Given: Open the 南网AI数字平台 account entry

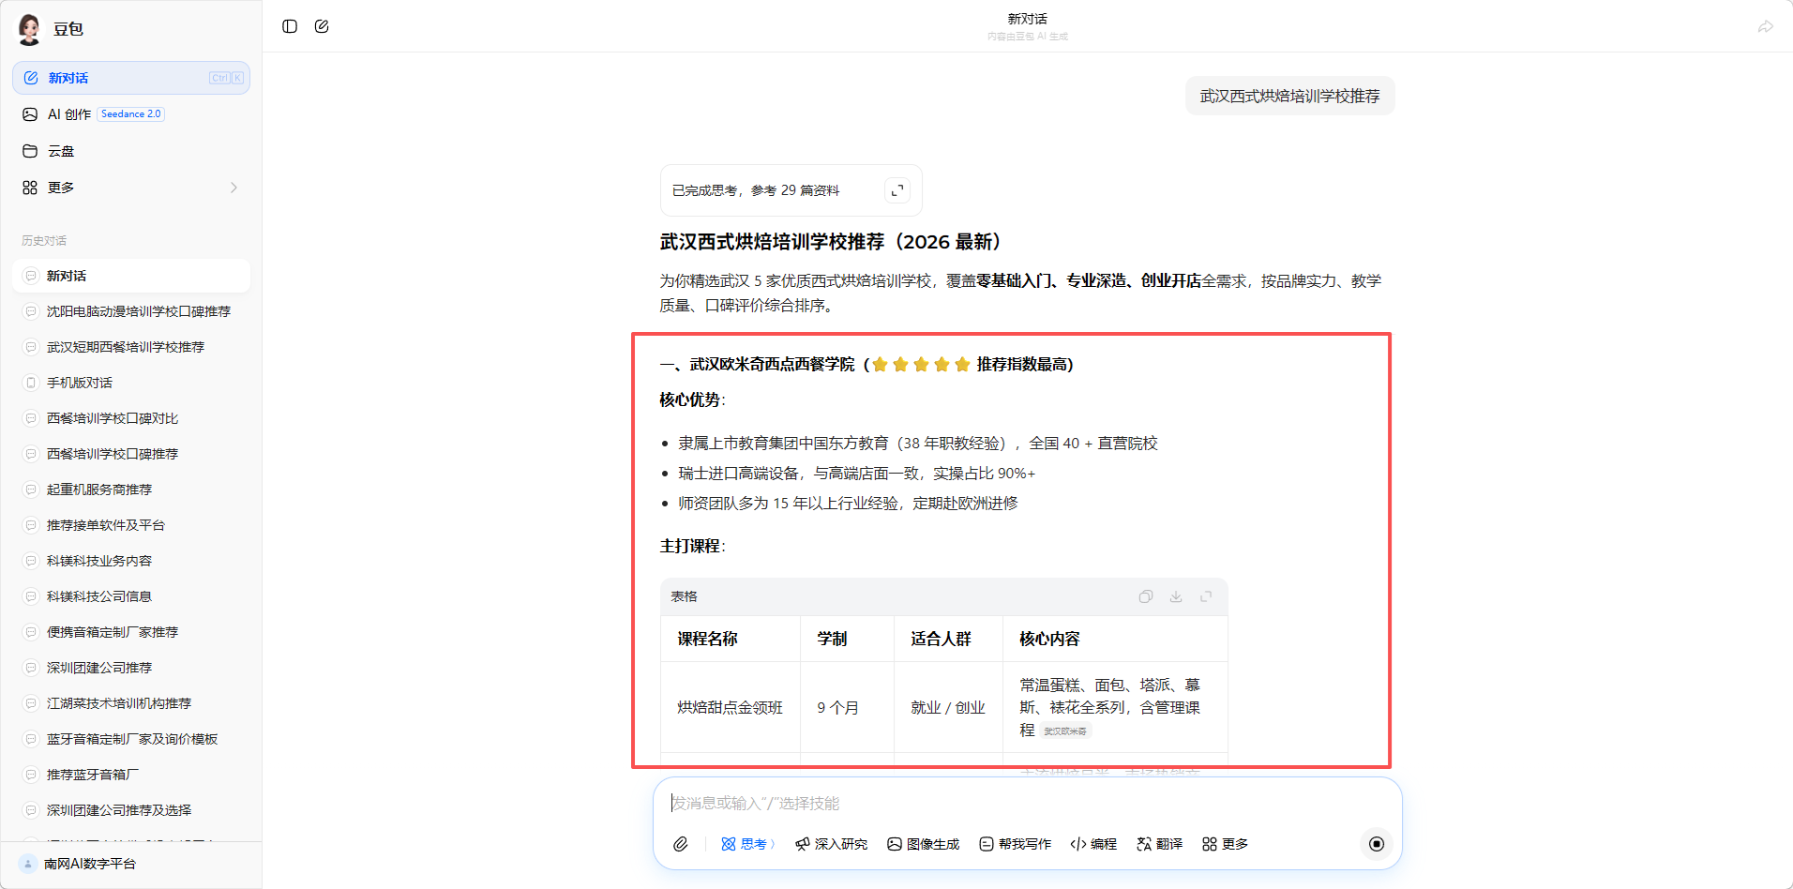Looking at the screenshot, I should click(x=90, y=864).
